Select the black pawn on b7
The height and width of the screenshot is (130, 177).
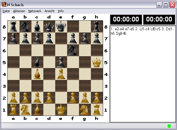[x=25, y=38]
